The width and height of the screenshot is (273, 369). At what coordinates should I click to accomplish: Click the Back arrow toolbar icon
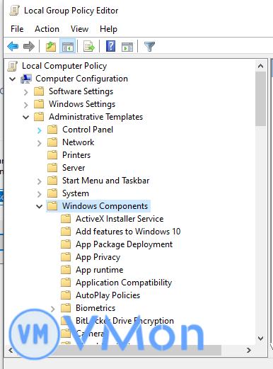tap(13, 46)
